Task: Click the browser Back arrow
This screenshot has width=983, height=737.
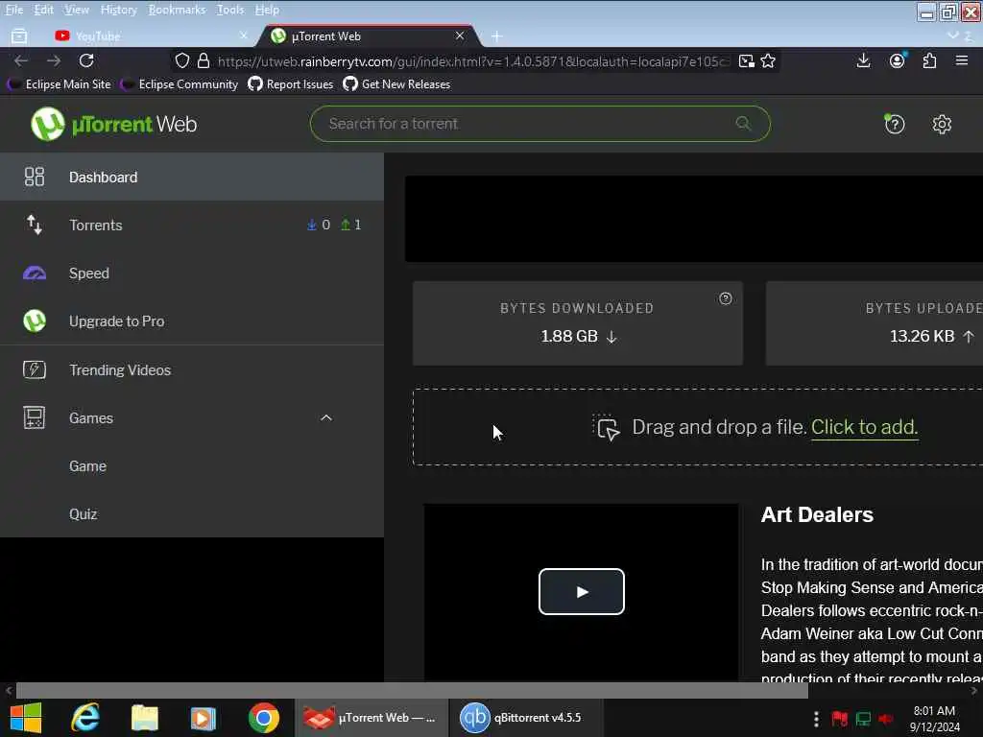Action: pos(21,60)
